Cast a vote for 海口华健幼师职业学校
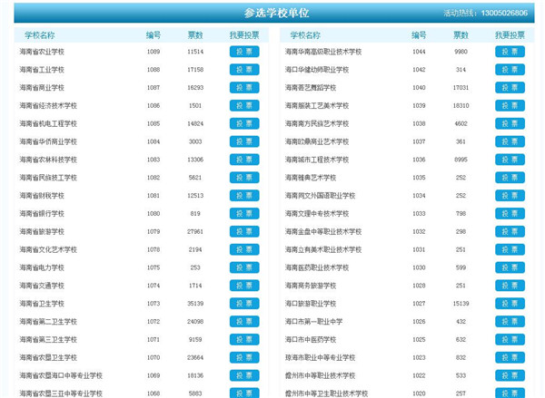This screenshot has height=398, width=545. click(510, 70)
